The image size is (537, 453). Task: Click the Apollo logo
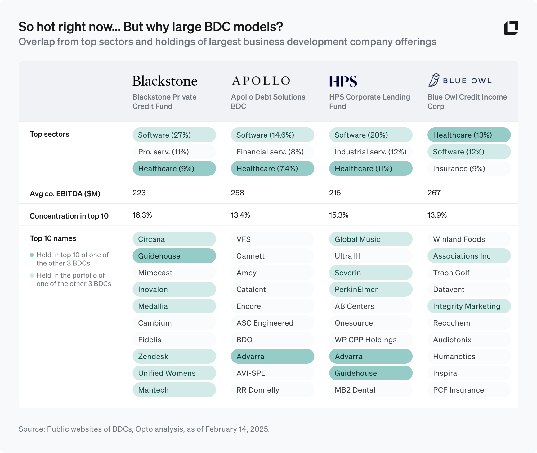coord(261,81)
